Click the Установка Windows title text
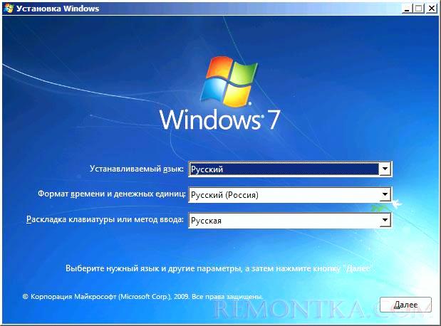The height and width of the screenshot is (326, 441). tap(58, 9)
